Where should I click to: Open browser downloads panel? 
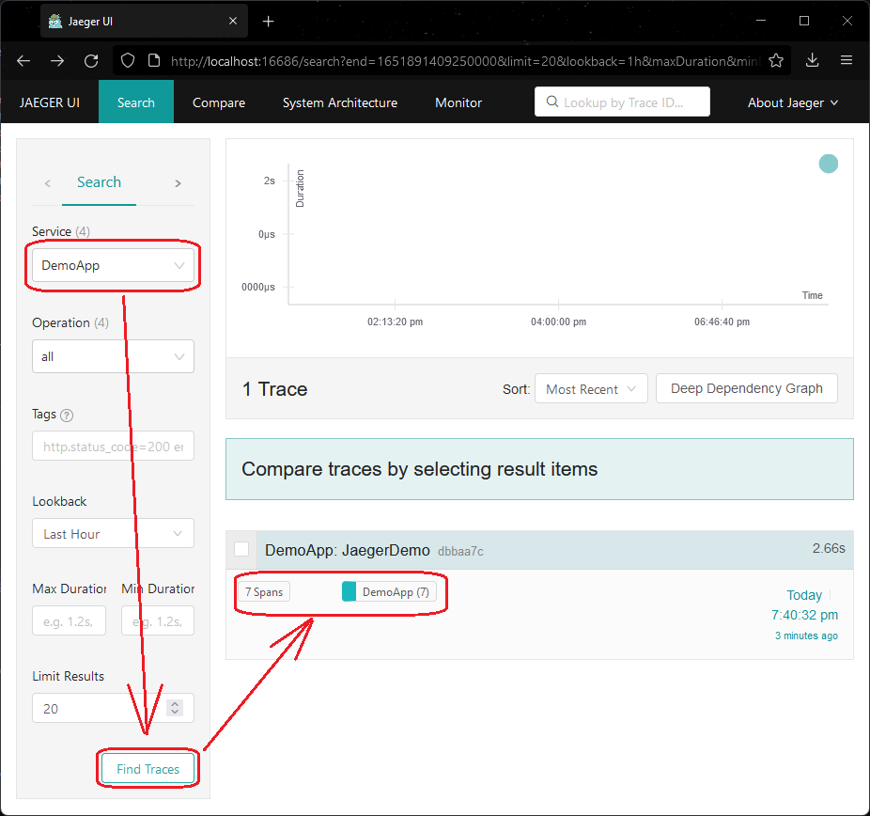tap(812, 60)
